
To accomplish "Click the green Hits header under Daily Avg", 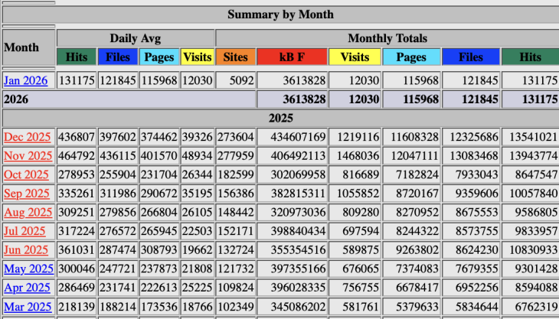I will (x=77, y=57).
